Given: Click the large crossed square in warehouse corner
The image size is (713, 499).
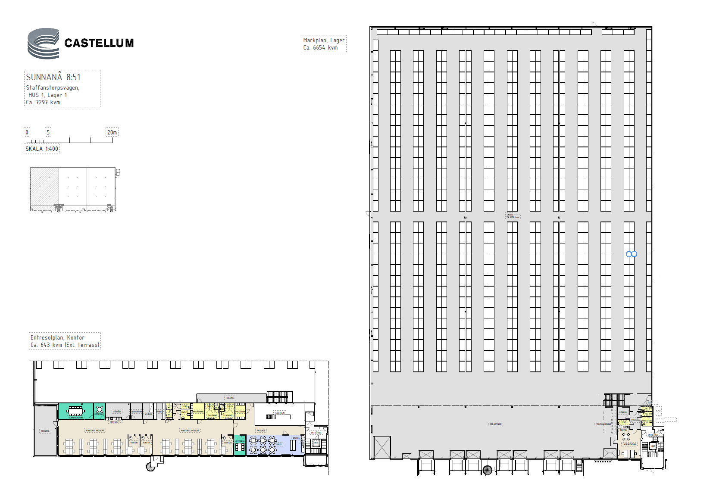Looking at the screenshot, I should (x=382, y=447).
